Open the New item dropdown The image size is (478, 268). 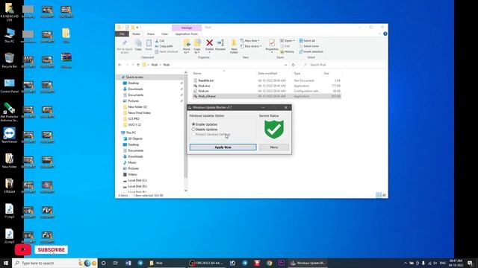(x=250, y=41)
